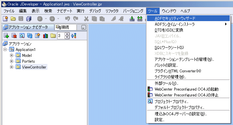Click the add to project green plus icon
233x125 pixels.
click(x=6, y=36)
